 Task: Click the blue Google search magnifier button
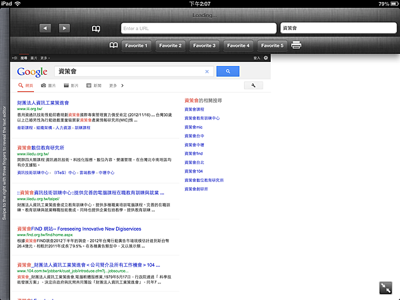click(228, 71)
